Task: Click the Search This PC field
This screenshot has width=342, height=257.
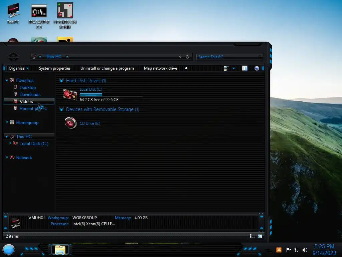Action: 229,57
